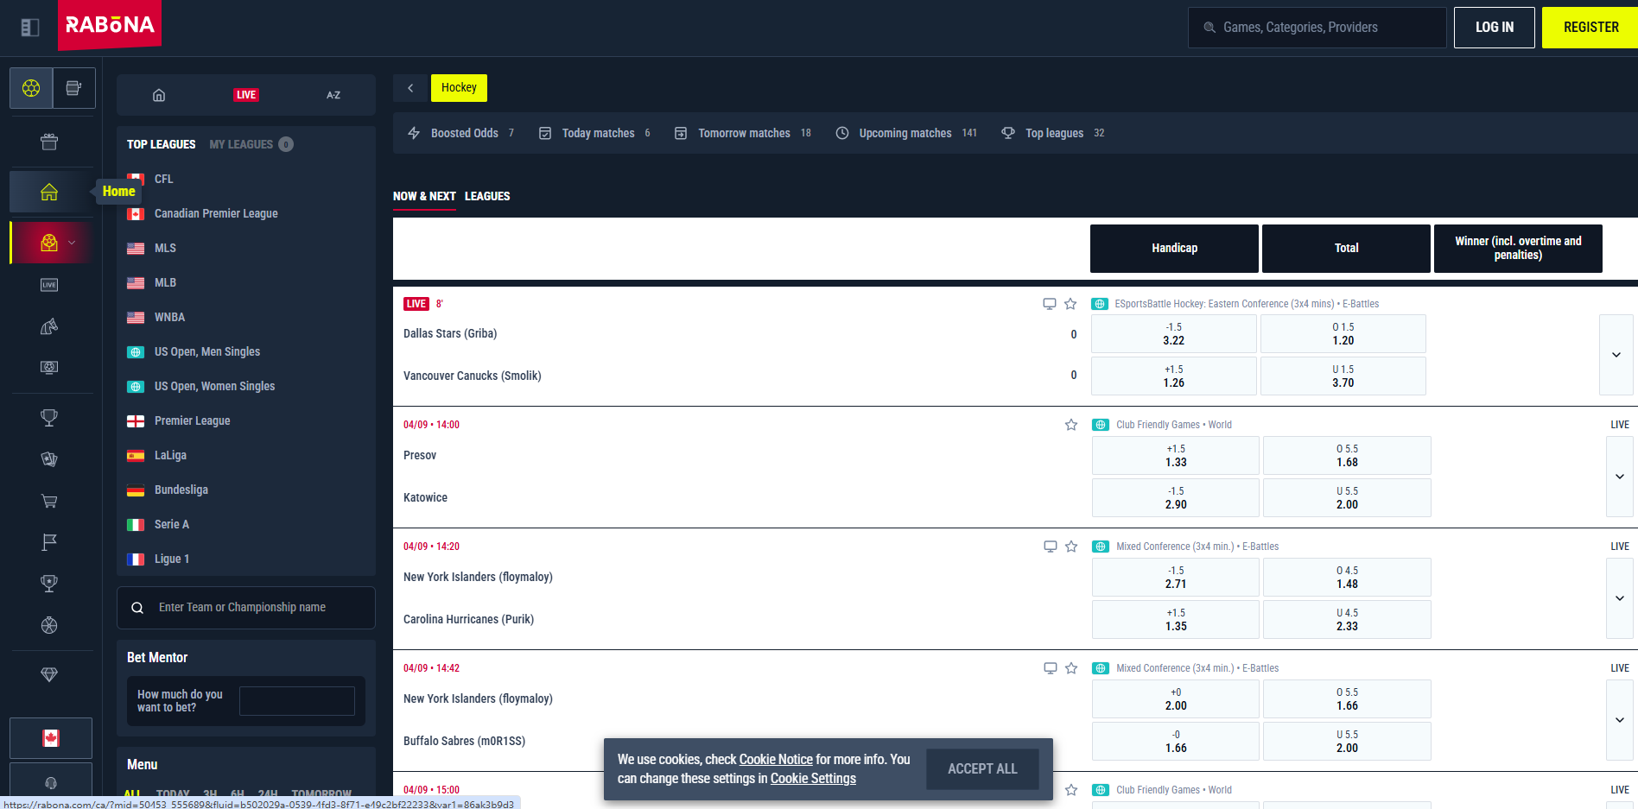Open the shop cart icon
Image resolution: width=1638 pixels, height=809 pixels.
click(49, 501)
